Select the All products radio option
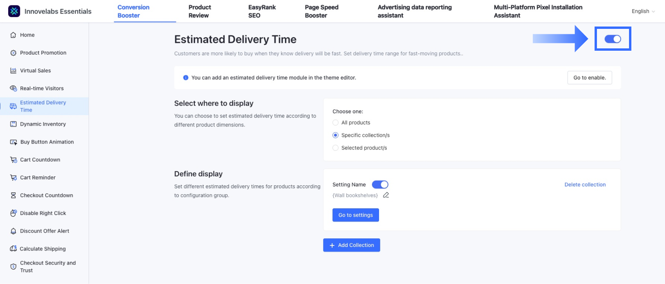Viewport: 665px width, 284px height. [x=336, y=122]
